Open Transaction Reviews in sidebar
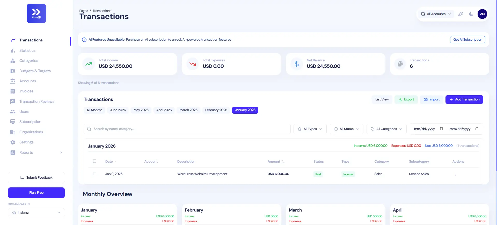Viewport: 497px width, 225px height. pyautogui.click(x=37, y=101)
